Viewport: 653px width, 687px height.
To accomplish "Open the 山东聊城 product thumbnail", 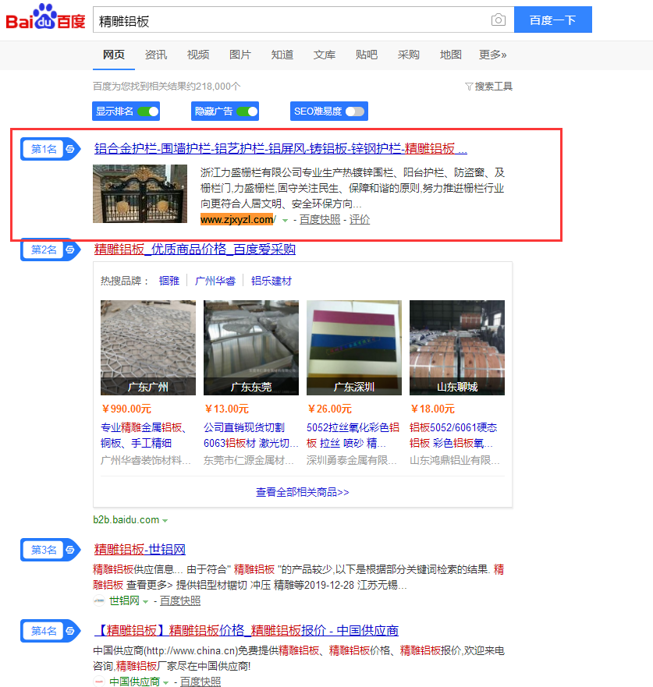I will pyautogui.click(x=457, y=348).
